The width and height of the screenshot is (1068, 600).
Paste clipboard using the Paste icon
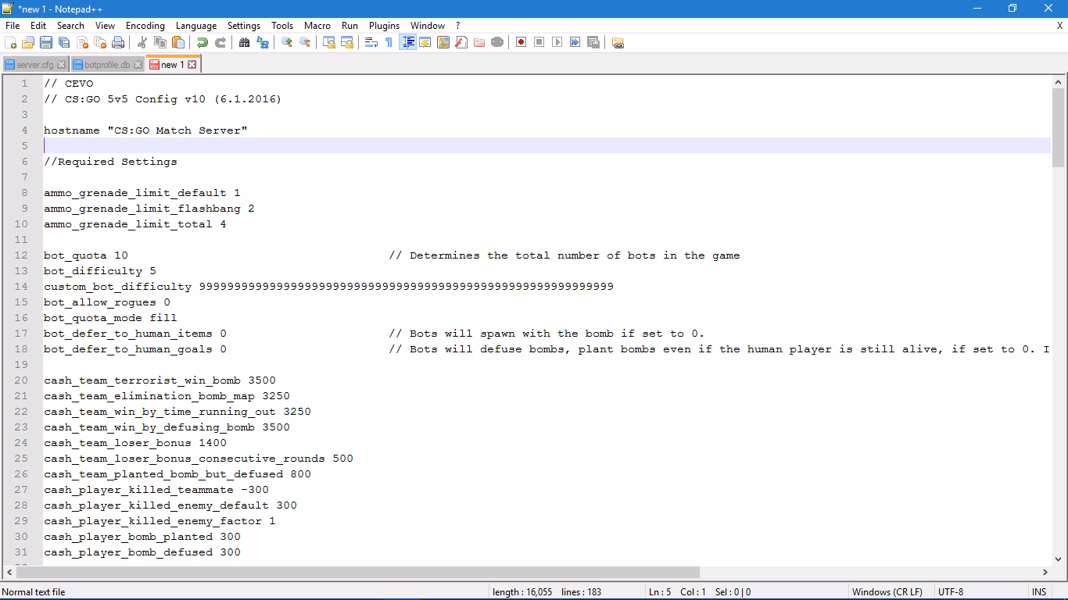pyautogui.click(x=178, y=42)
